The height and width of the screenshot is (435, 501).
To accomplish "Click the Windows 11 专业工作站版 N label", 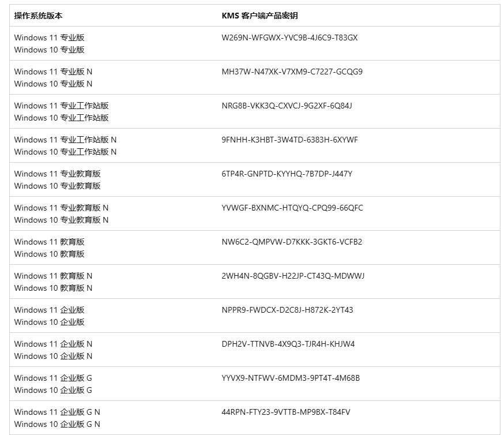I will tap(65, 140).
